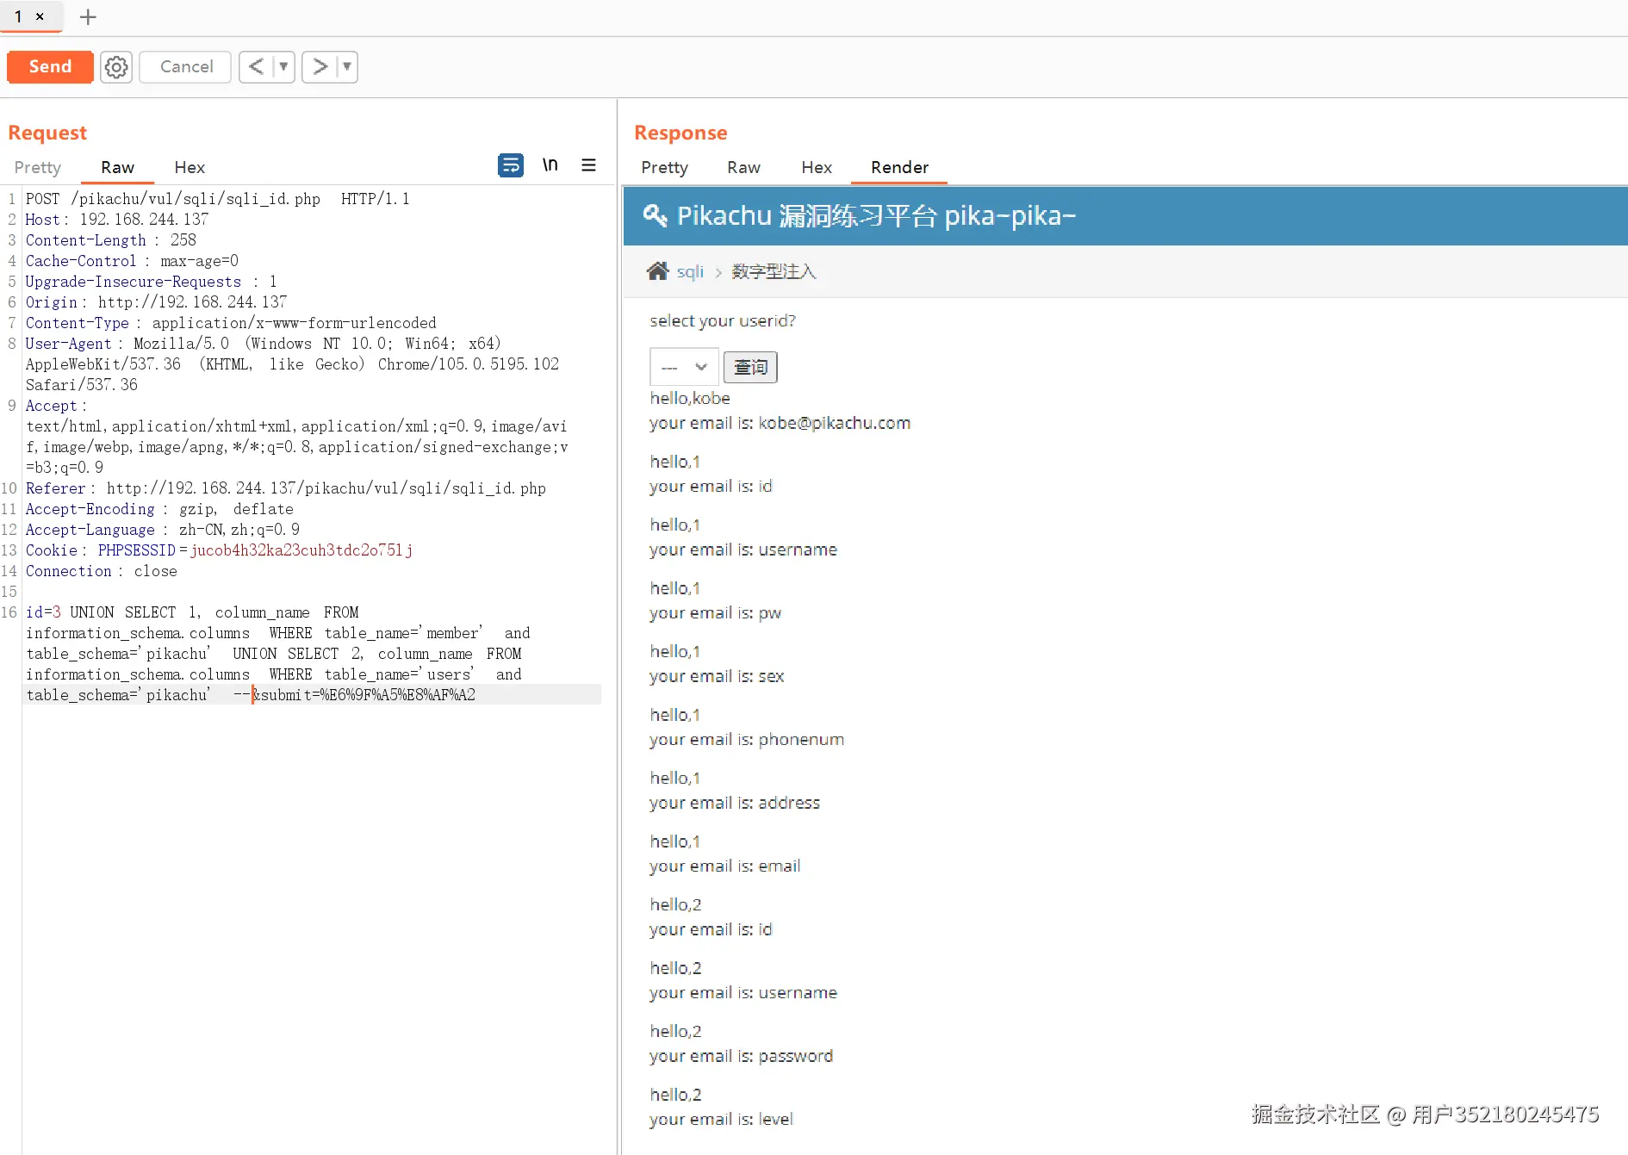Click the Origin header line
Image resolution: width=1628 pixels, height=1155 pixels.
pyautogui.click(x=157, y=302)
